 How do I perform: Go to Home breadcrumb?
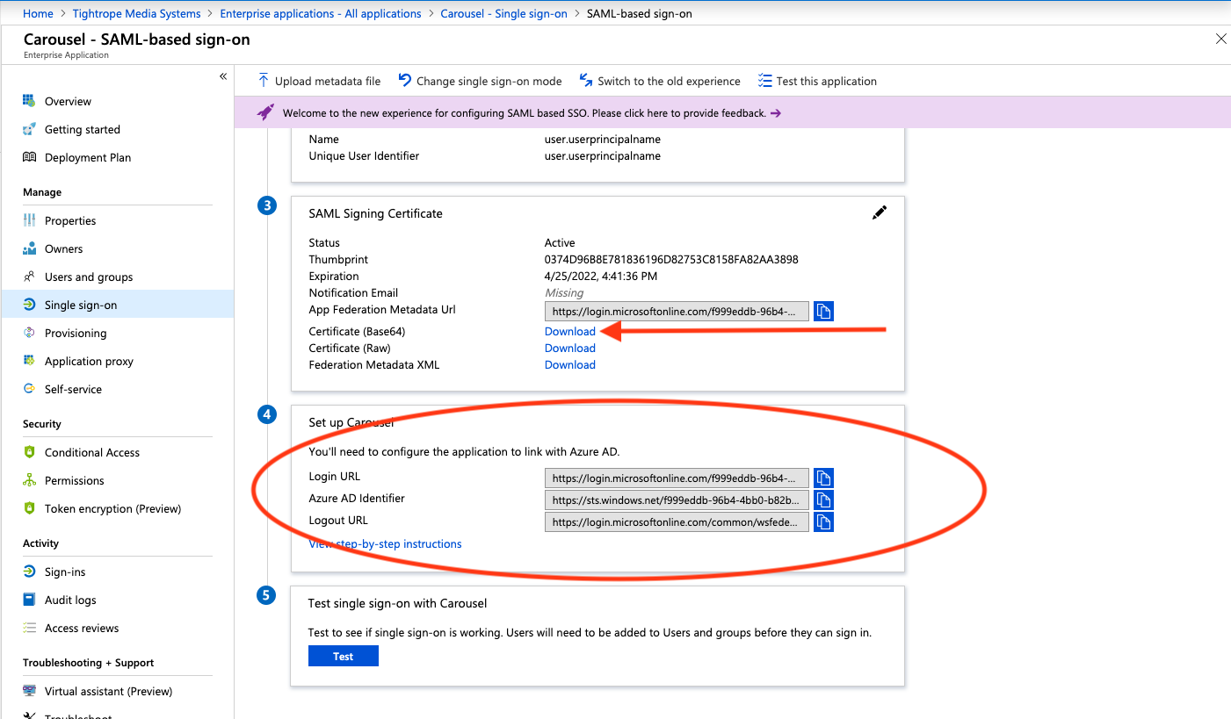[x=38, y=13]
